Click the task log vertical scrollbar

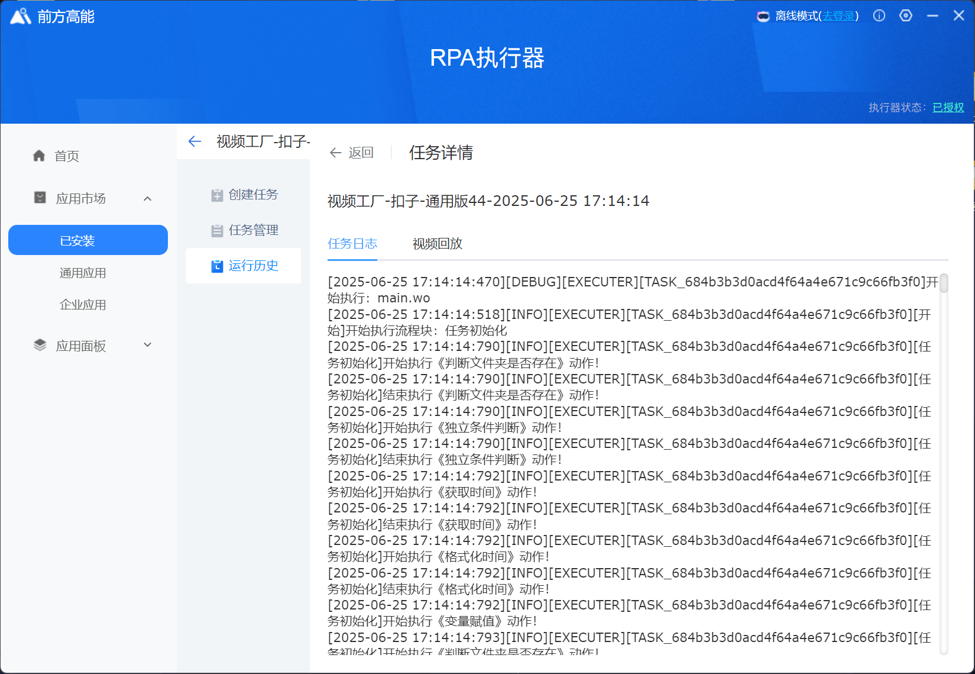(x=944, y=284)
